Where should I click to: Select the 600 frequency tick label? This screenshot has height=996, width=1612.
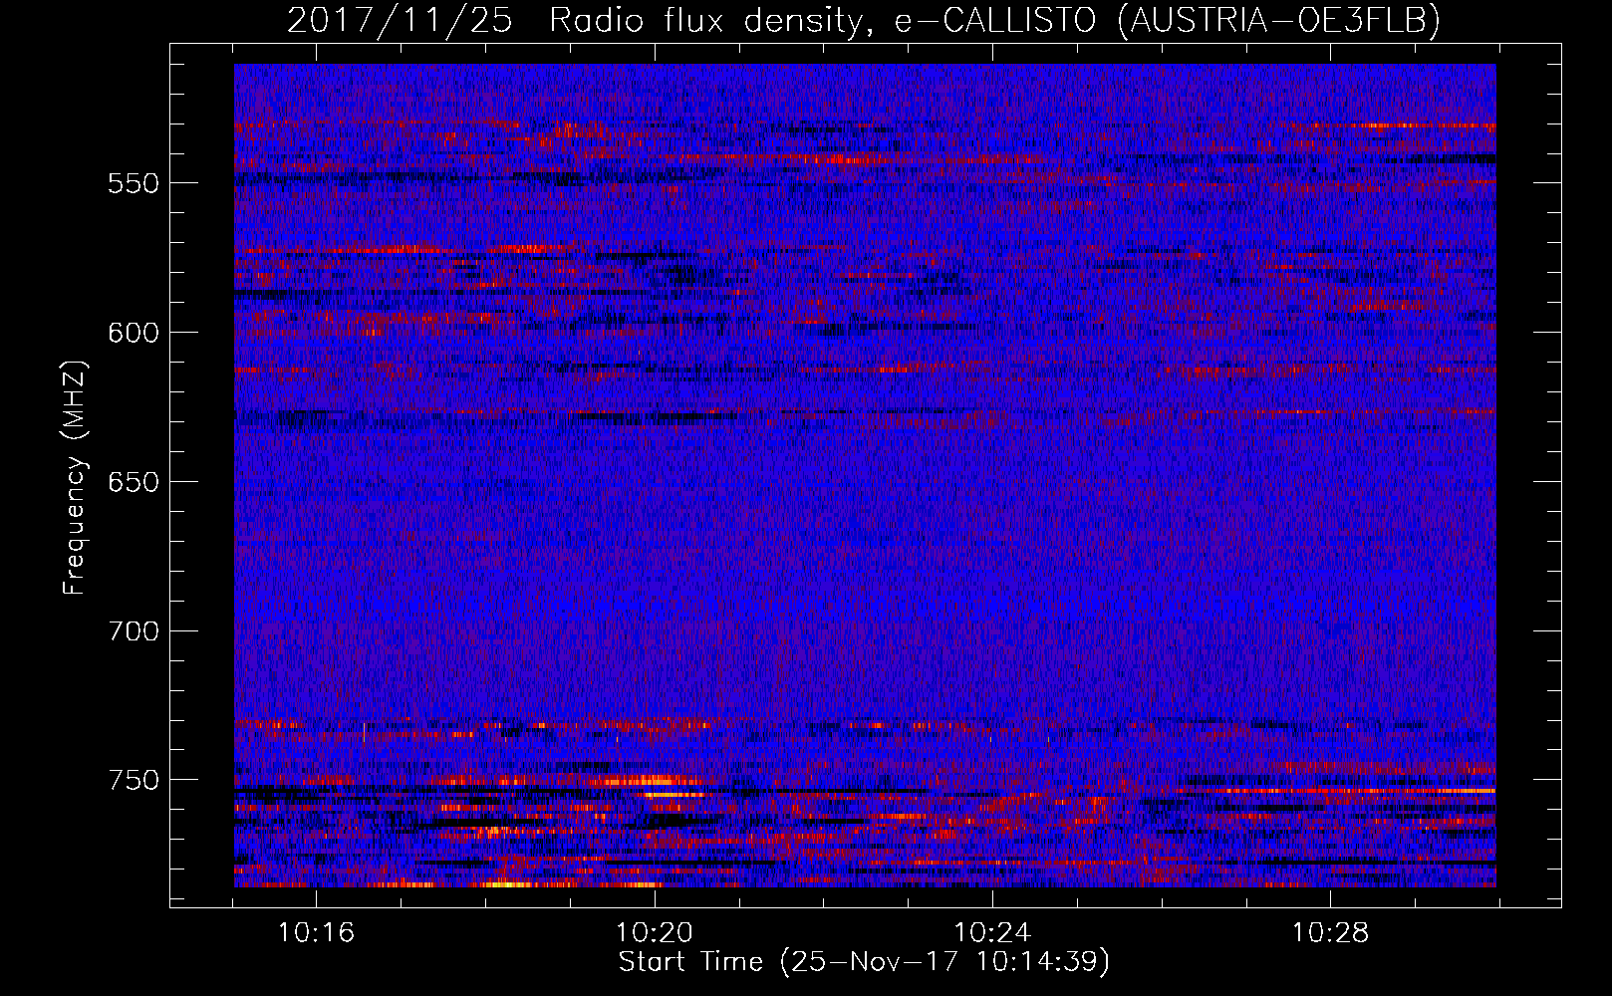pos(134,334)
